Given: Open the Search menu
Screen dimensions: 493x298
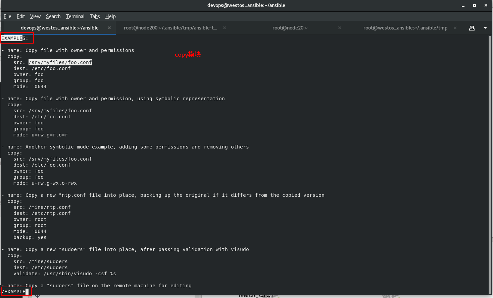Looking at the screenshot, I should [53, 16].
